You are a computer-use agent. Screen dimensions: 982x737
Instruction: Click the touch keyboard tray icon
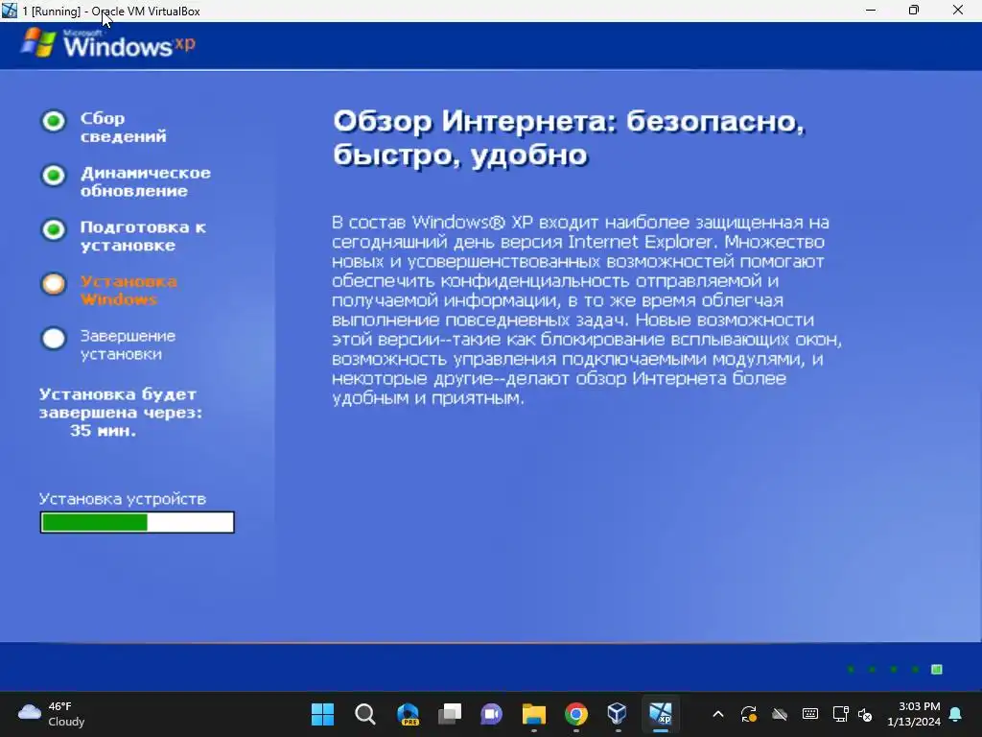(809, 714)
